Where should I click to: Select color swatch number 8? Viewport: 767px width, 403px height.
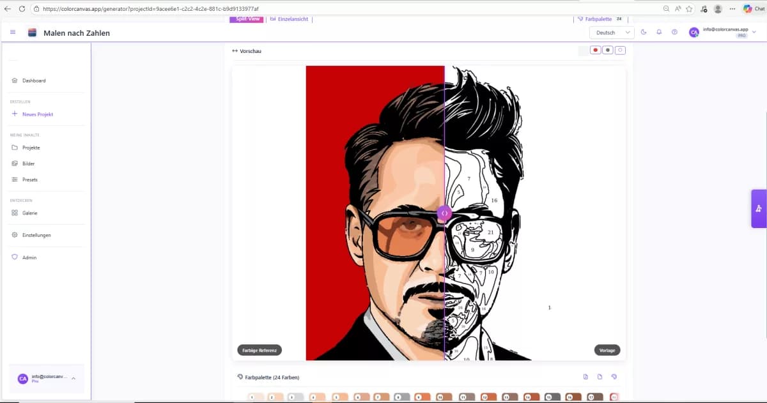pyautogui.click(x=401, y=397)
